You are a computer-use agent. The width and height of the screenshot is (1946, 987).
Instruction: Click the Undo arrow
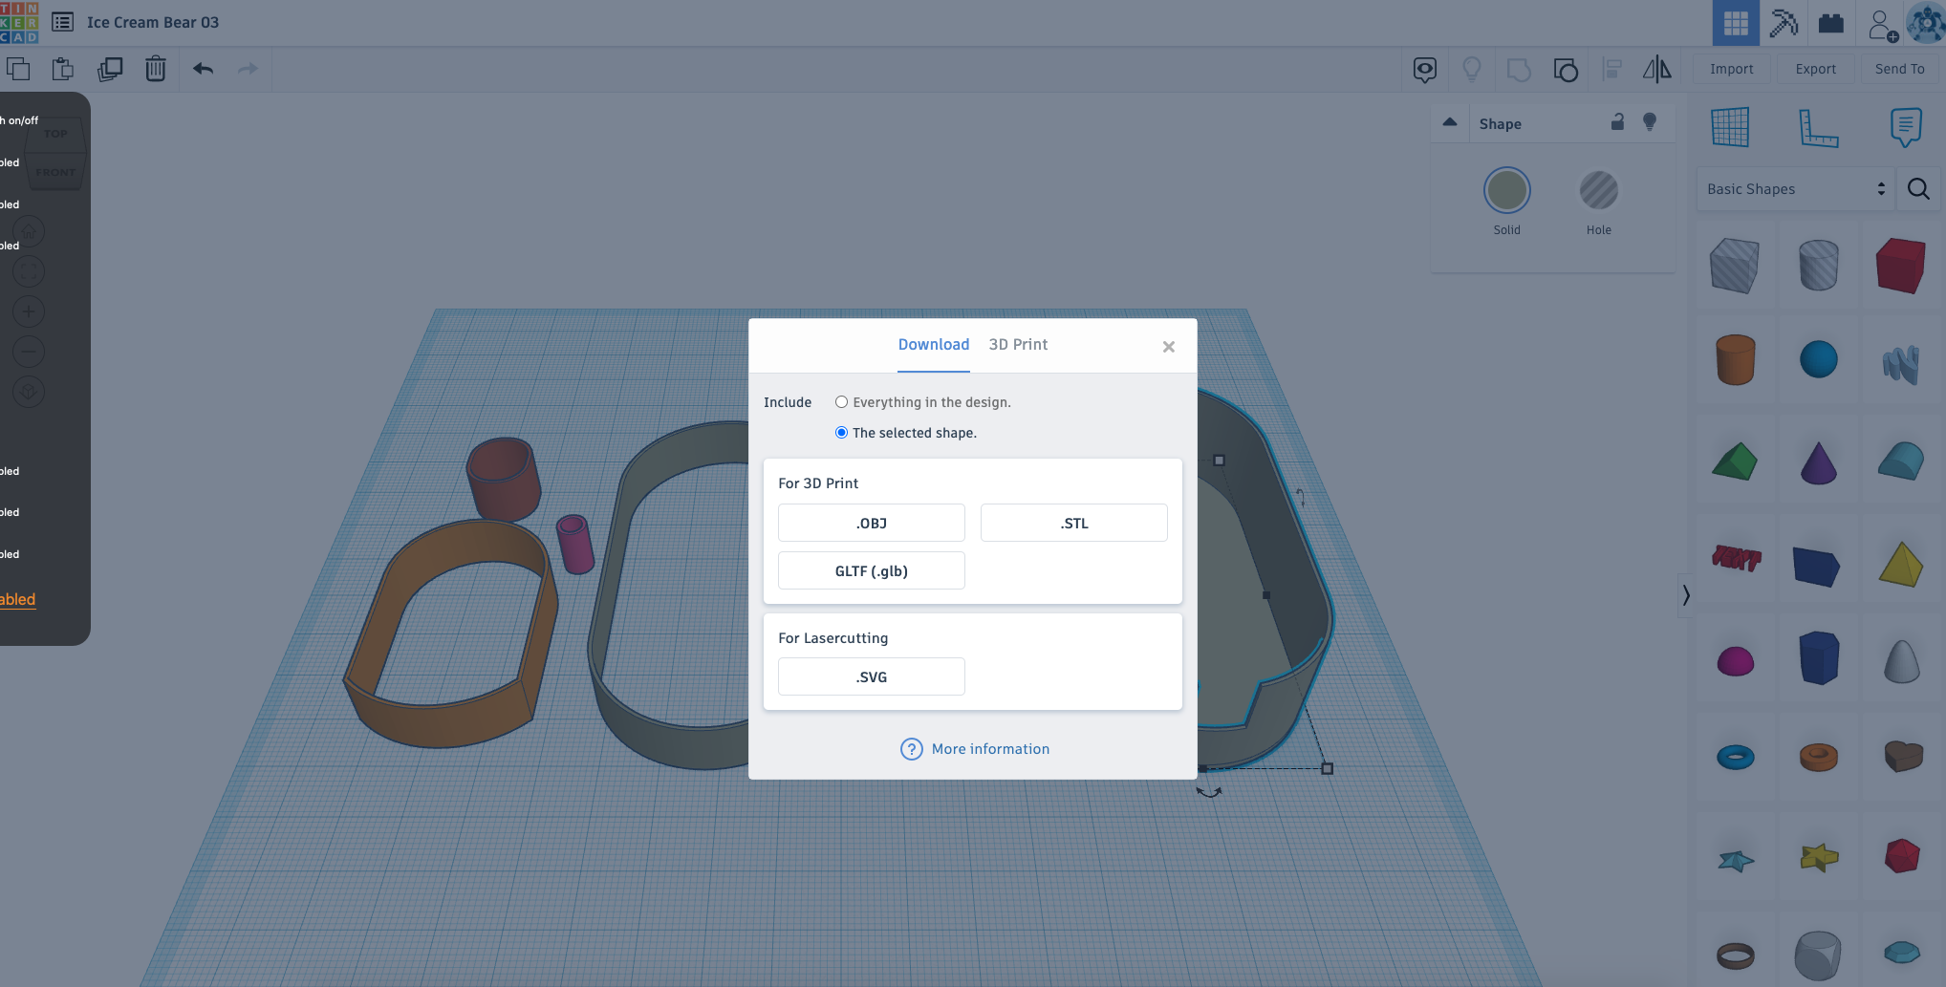202,68
